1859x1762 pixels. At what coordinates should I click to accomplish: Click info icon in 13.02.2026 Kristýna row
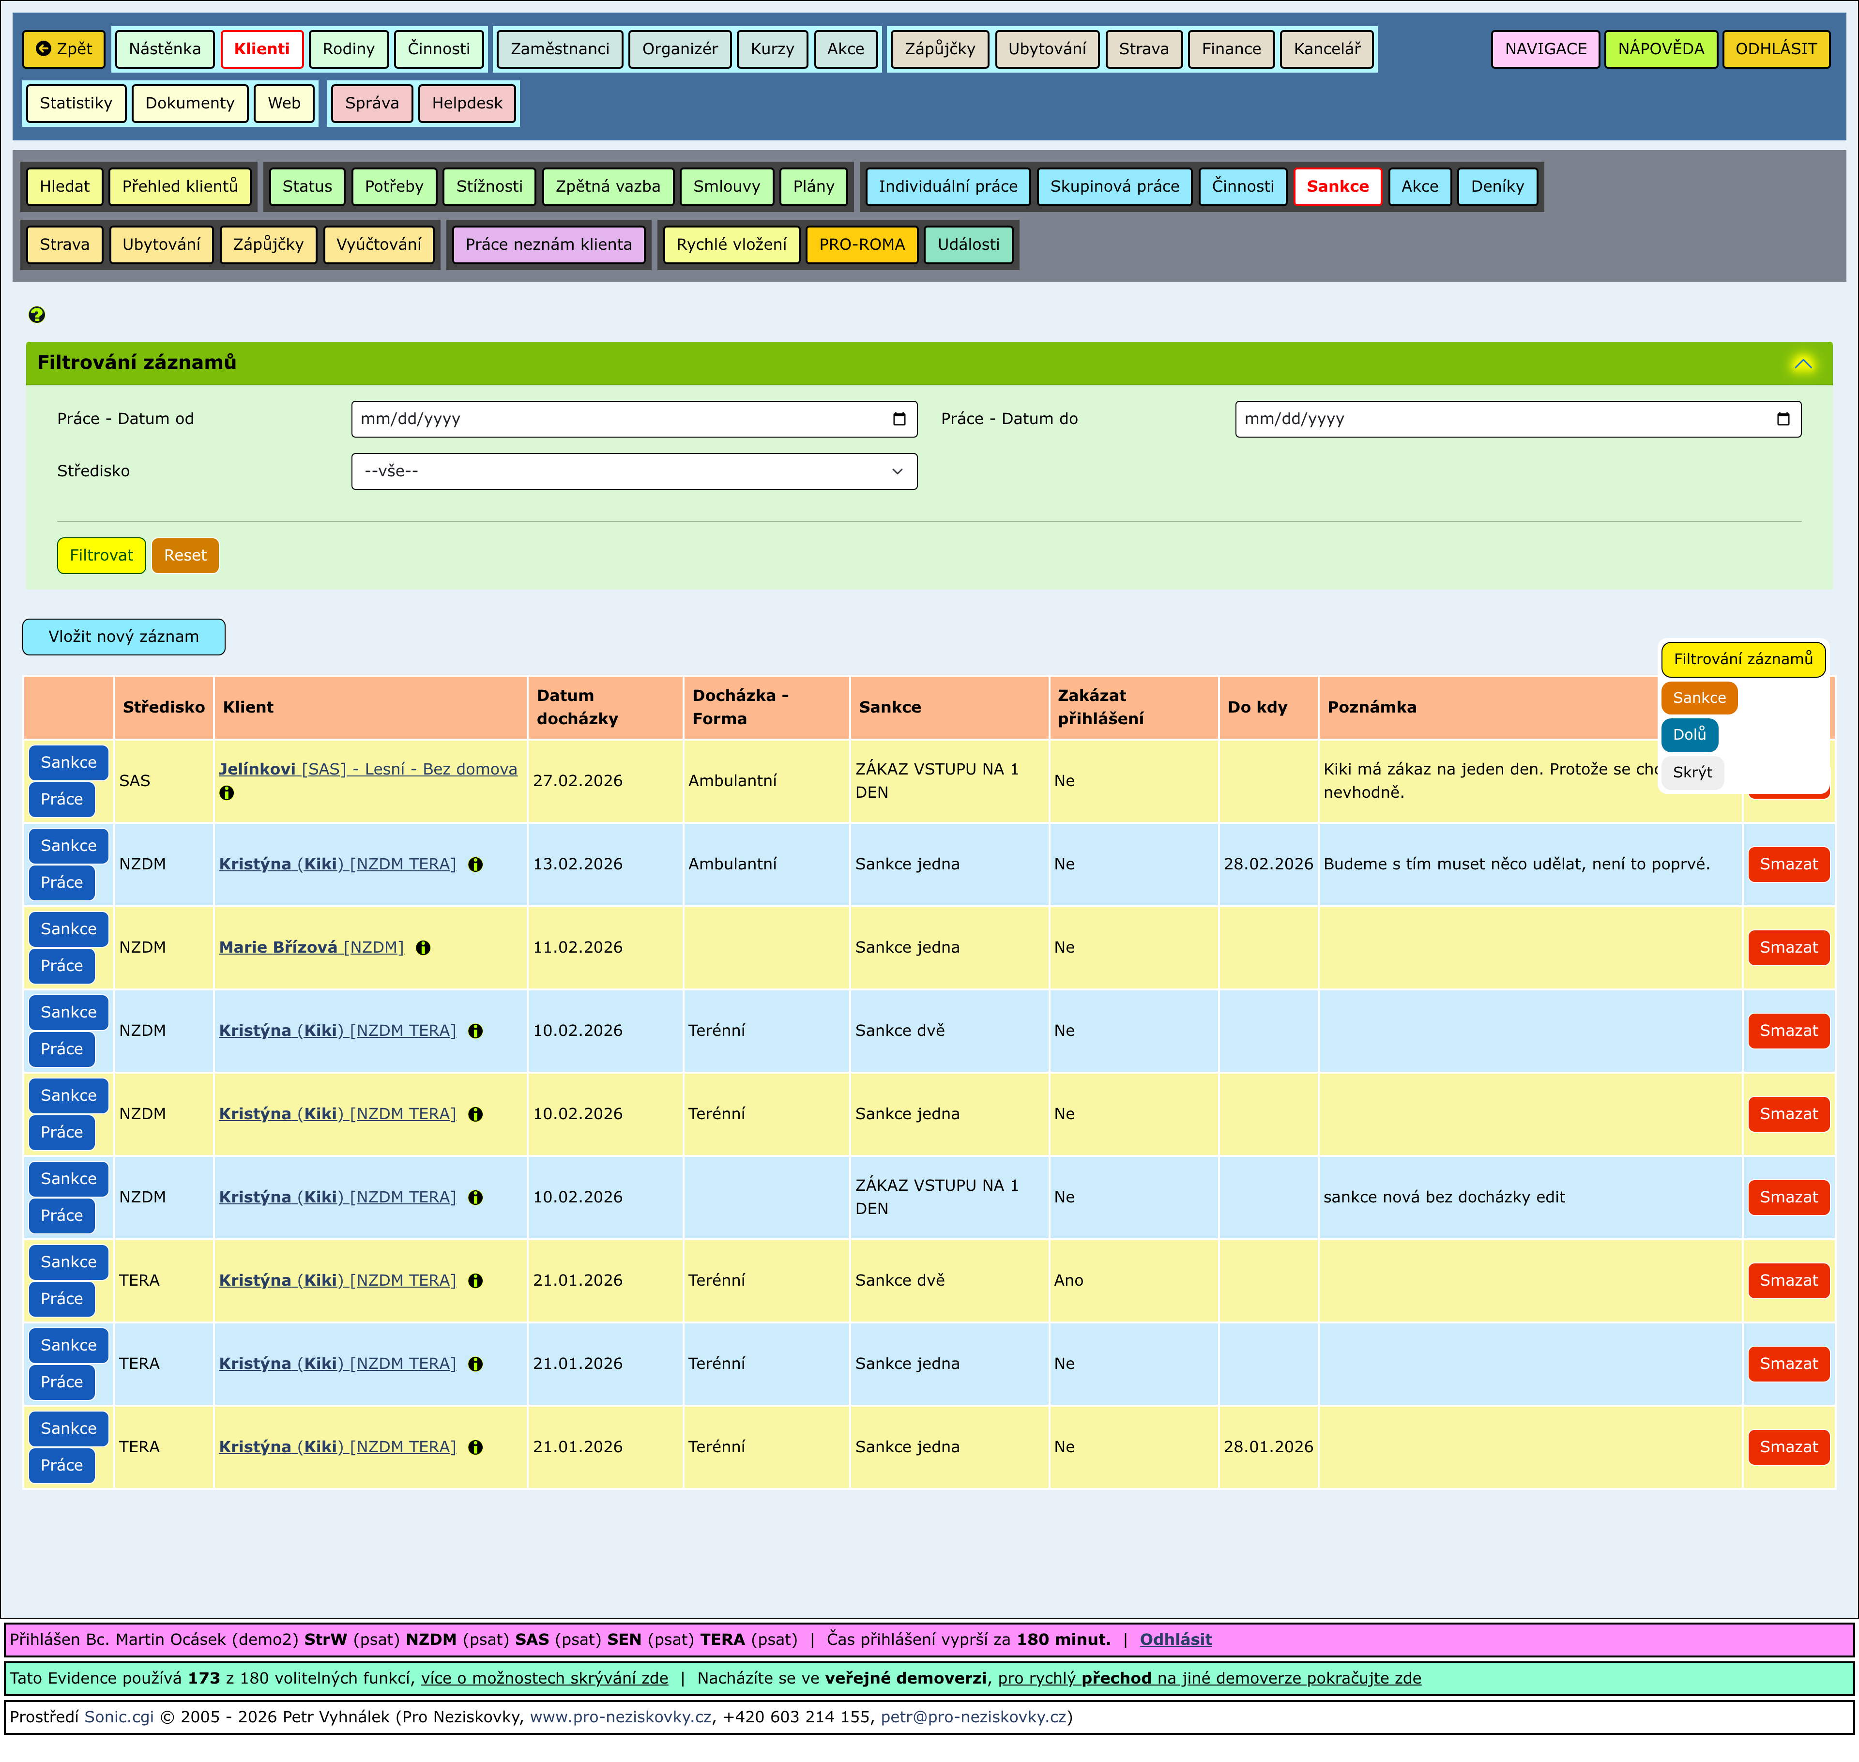click(x=475, y=865)
